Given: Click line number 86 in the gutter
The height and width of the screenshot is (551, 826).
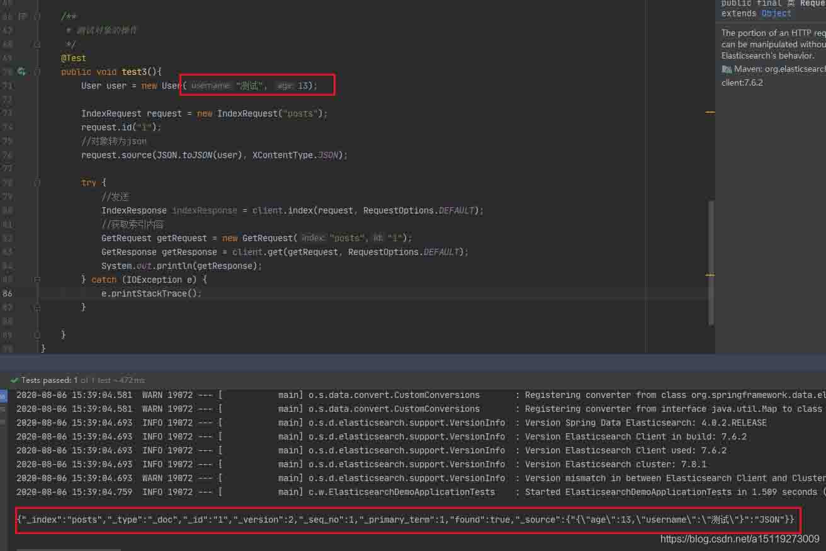Looking at the screenshot, I should point(7,293).
